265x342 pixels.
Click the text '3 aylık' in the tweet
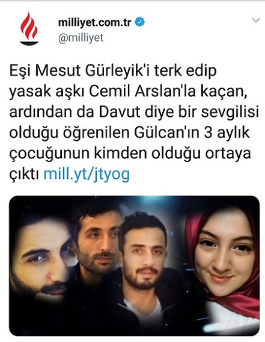coord(227,133)
